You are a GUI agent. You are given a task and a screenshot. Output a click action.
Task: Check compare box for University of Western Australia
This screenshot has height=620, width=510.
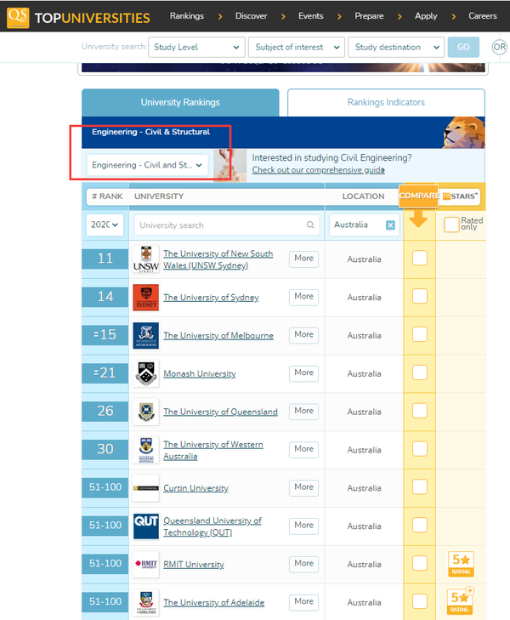[x=420, y=449]
